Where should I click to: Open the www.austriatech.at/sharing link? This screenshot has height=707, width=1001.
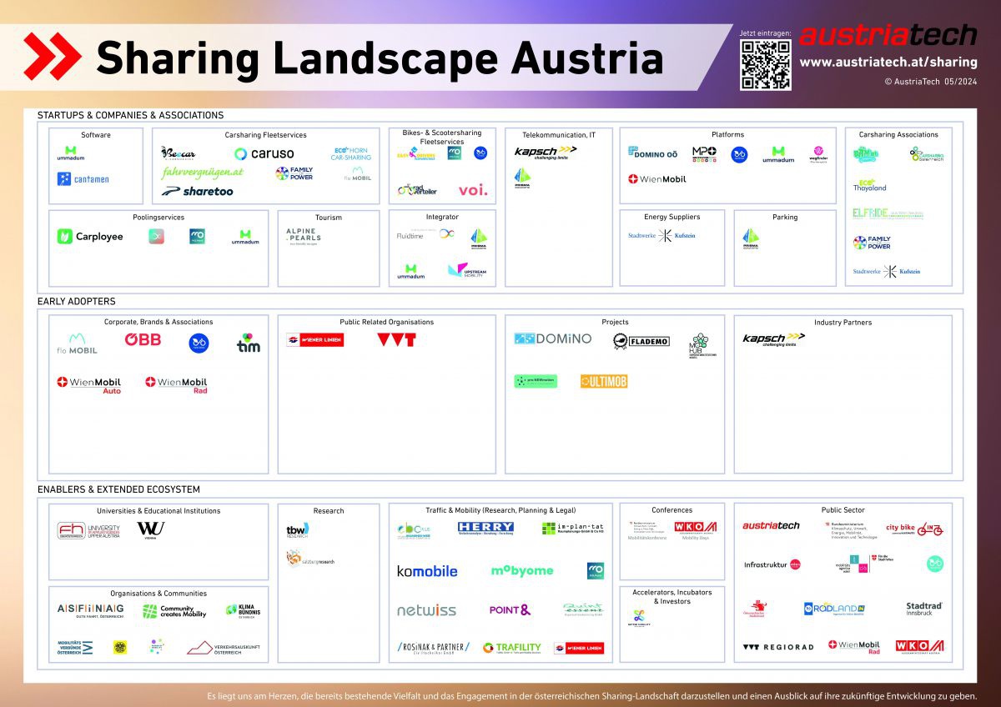point(888,62)
